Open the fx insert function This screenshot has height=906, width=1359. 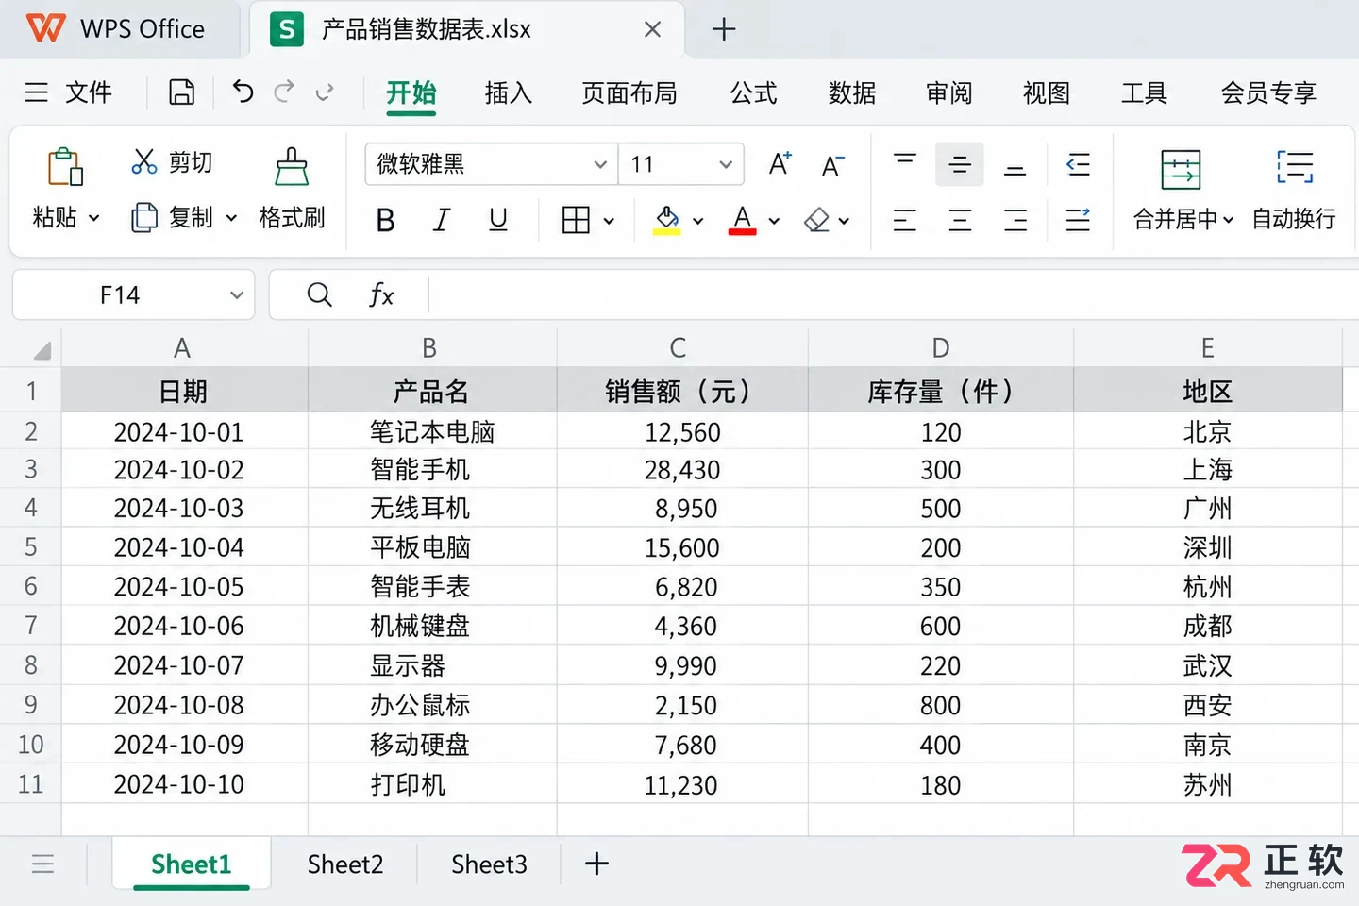pyautogui.click(x=380, y=295)
